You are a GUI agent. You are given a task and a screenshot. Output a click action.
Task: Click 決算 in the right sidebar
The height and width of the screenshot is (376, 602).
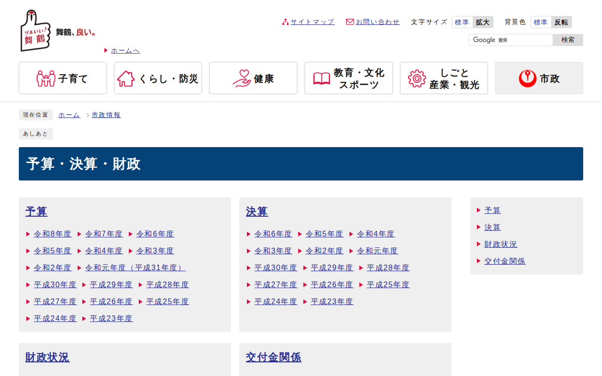click(492, 227)
